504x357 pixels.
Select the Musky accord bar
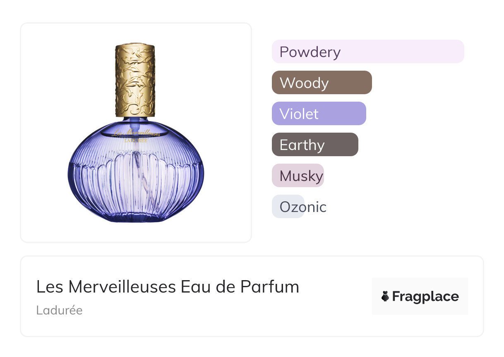point(298,176)
